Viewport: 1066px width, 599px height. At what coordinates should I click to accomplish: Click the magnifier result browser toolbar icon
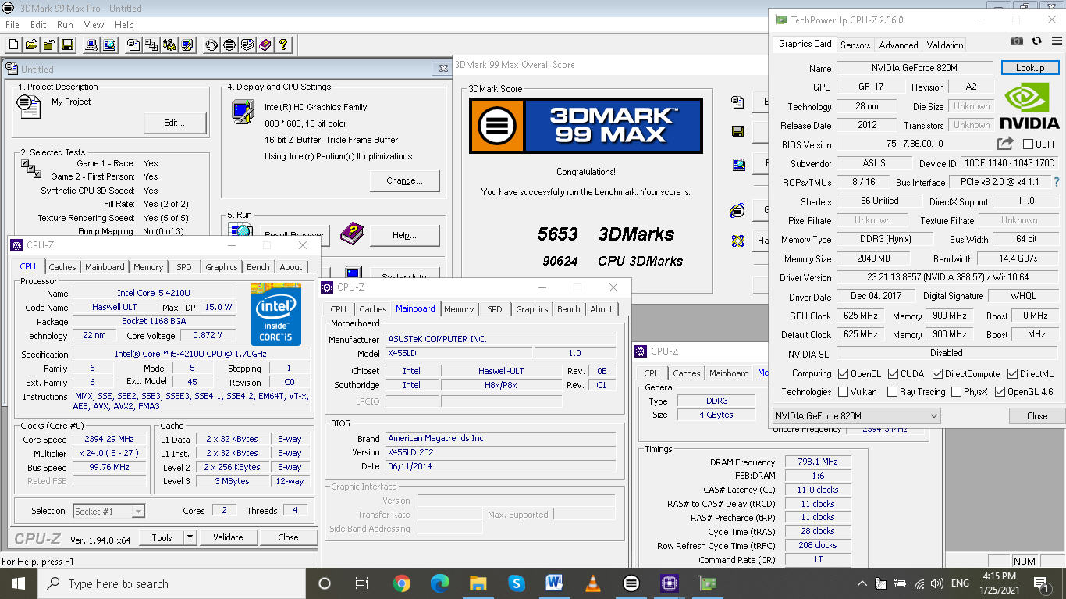point(110,45)
